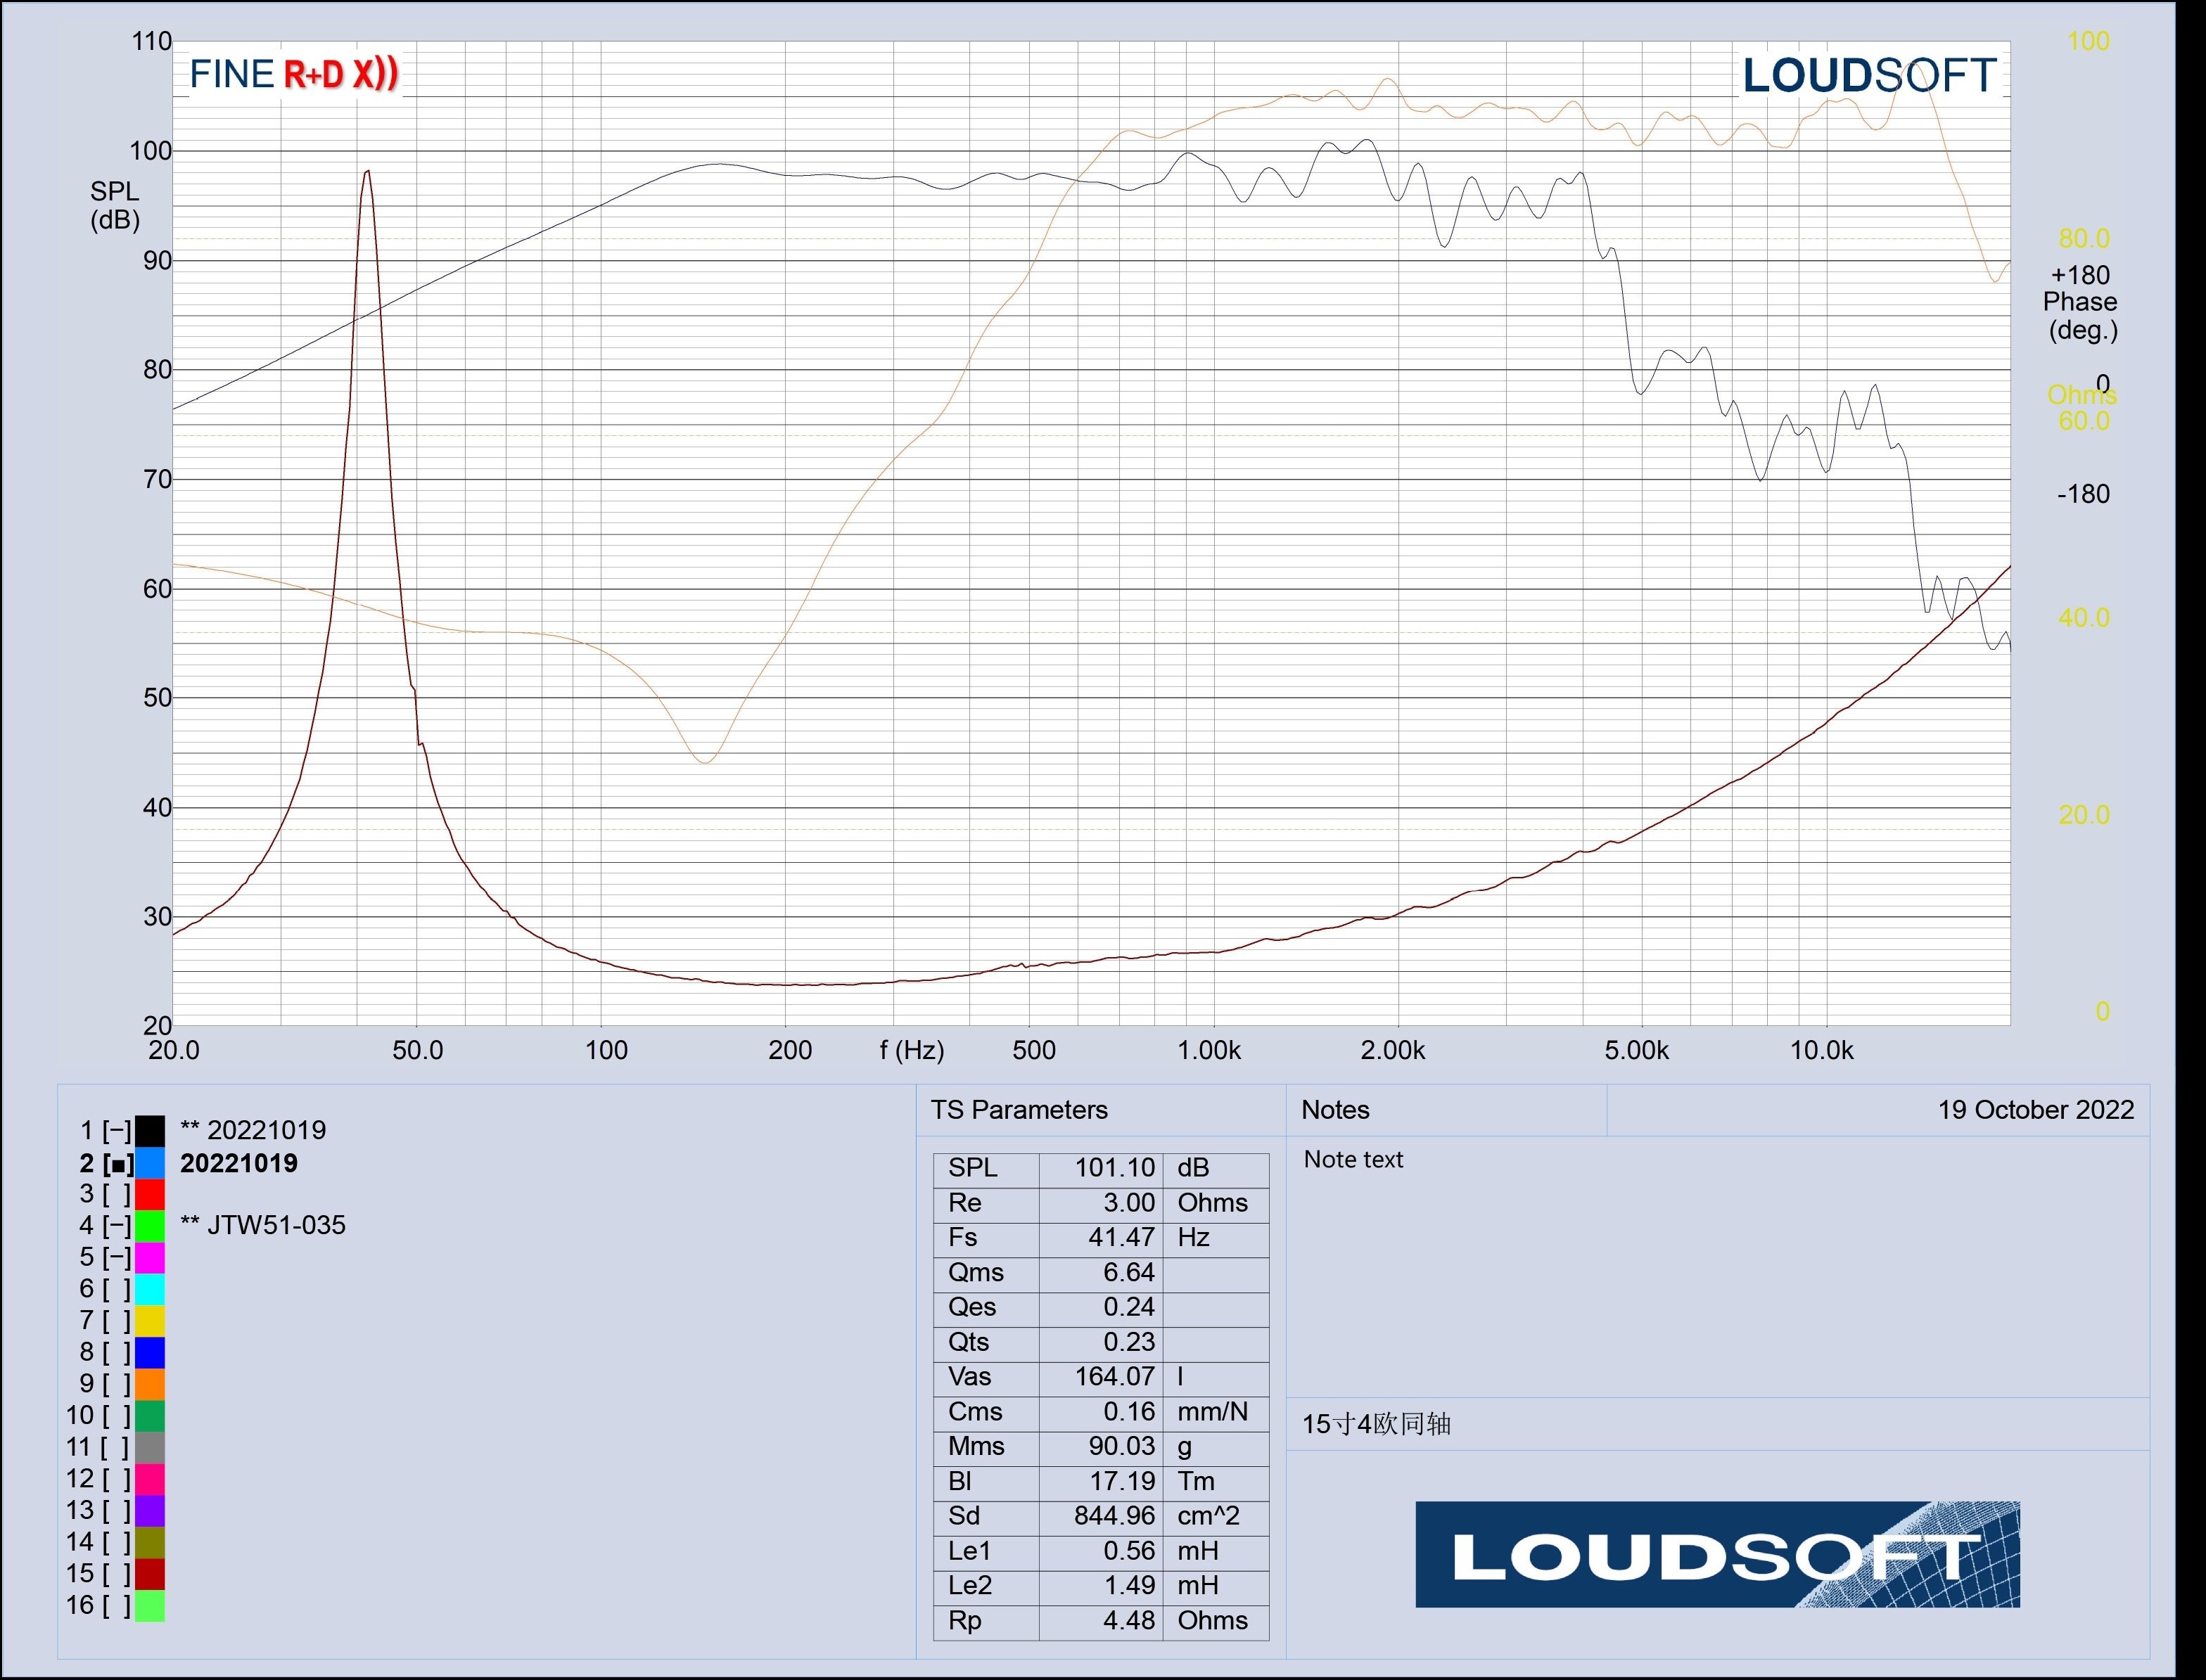Select the ** JTW51-035 curve entry
This screenshot has height=1680, width=2206.
[262, 1225]
